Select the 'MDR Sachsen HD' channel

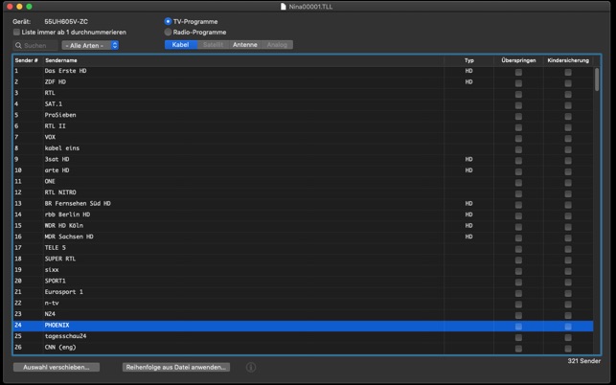pyautogui.click(x=303, y=237)
